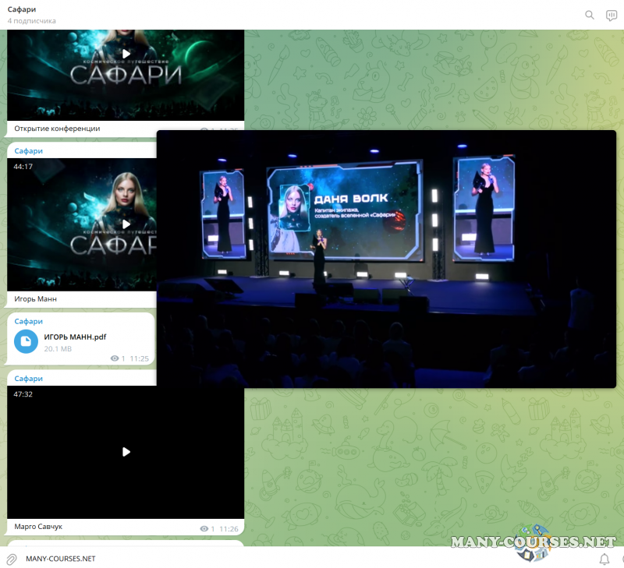Click the Игорь Манн video caption

[x=35, y=298]
